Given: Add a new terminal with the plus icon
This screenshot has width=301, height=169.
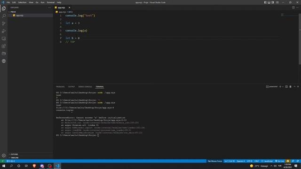Looking at the screenshot, I should tap(280, 86).
